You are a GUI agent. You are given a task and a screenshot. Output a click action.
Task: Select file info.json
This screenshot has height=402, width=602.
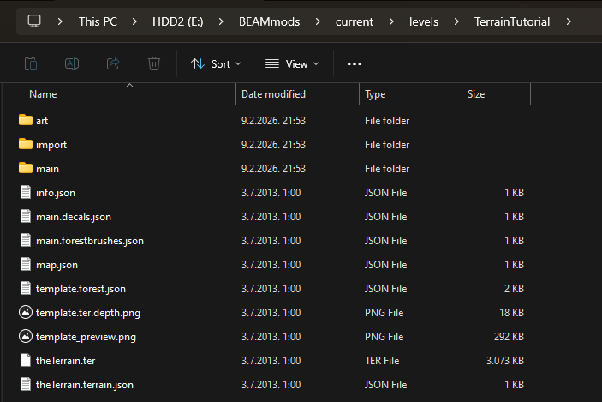56,193
